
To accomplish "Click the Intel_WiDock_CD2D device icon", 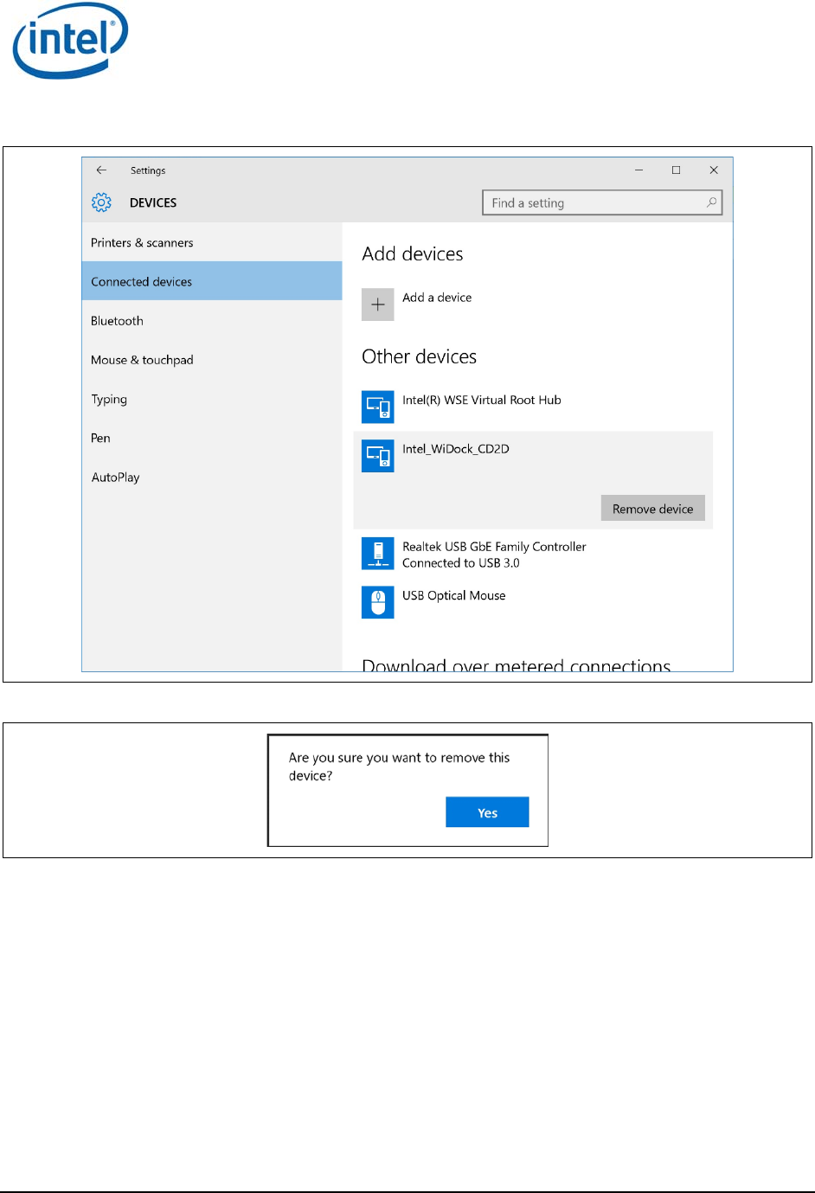I will 378,455.
